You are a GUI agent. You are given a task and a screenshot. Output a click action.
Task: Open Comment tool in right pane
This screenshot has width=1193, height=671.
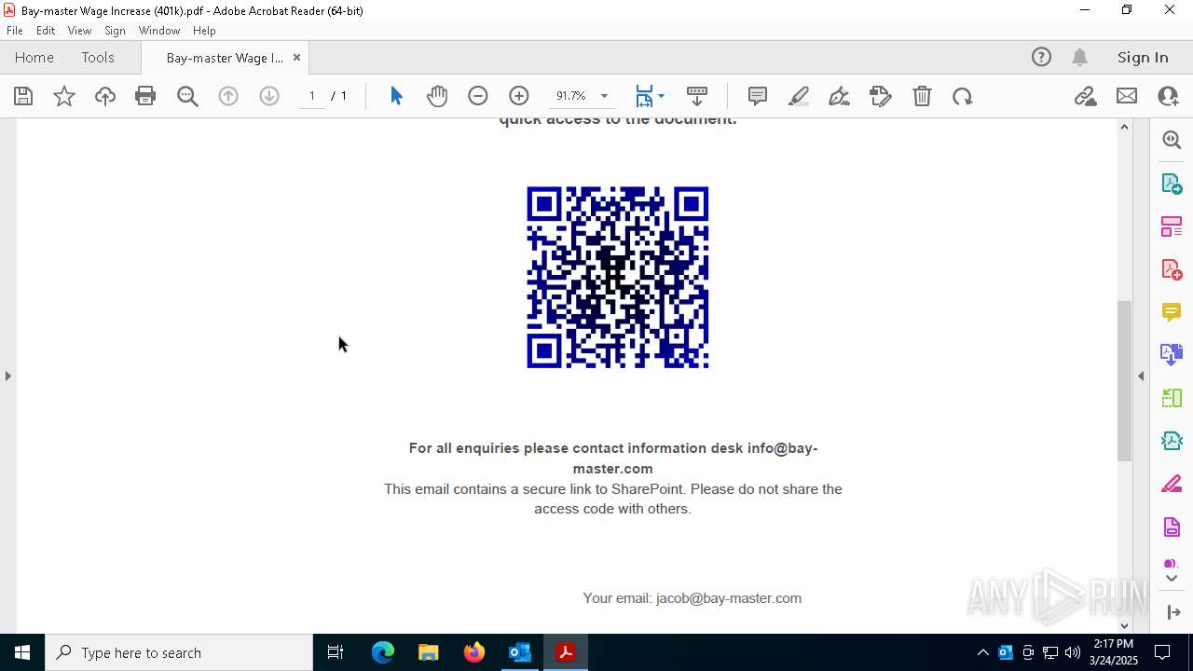point(1172,312)
